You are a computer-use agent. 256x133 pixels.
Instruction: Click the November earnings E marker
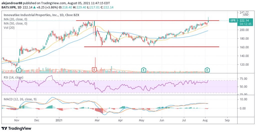(x=19, y=70)
